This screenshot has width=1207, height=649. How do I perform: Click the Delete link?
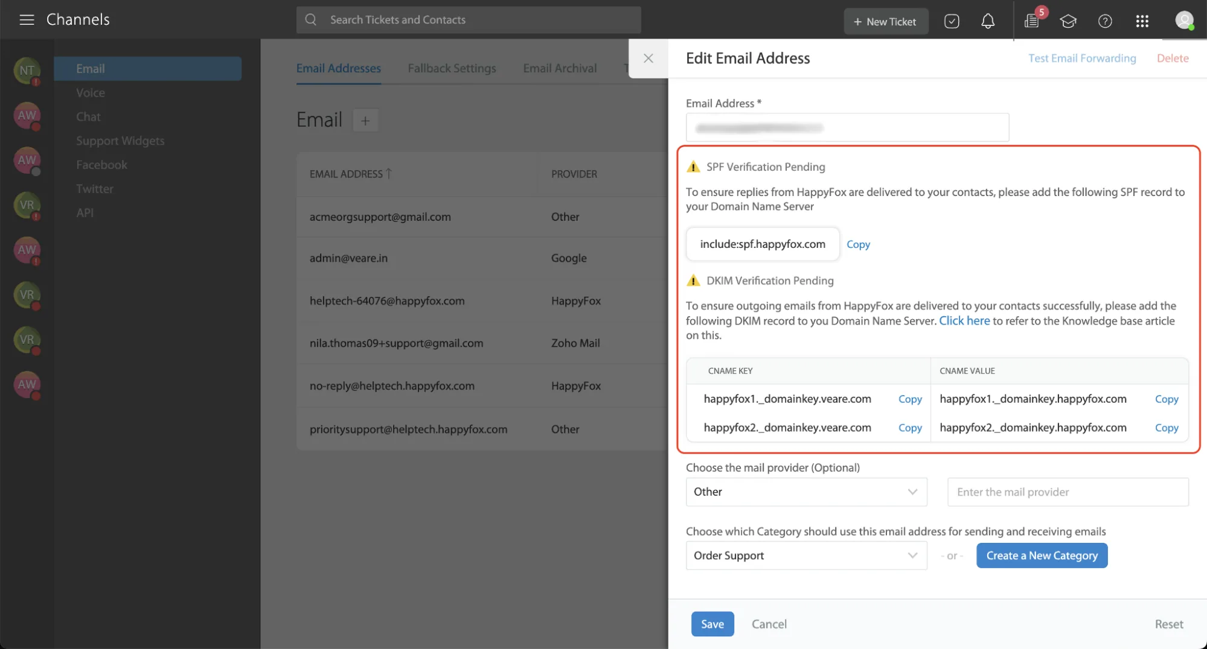click(x=1173, y=59)
